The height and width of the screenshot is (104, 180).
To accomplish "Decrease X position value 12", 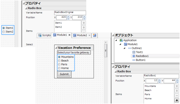I will point(159,82).
